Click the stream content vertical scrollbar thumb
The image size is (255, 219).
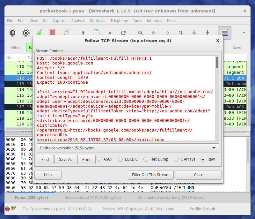(217, 63)
